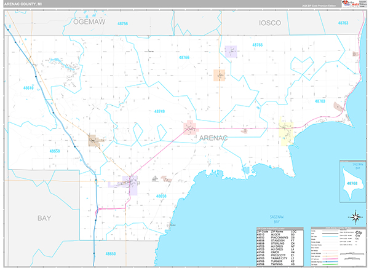
Task: Click the pink city area at map center
Action: (189, 127)
